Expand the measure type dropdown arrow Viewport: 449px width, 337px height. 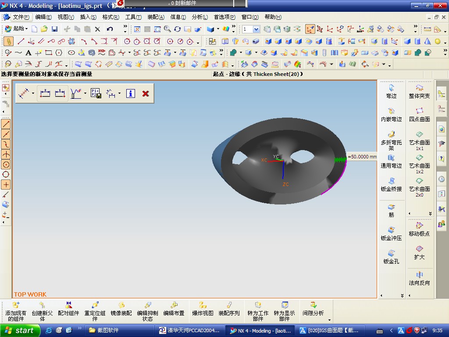[33, 93]
